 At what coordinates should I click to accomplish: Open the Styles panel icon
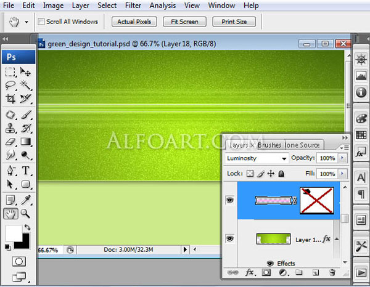(x=361, y=152)
